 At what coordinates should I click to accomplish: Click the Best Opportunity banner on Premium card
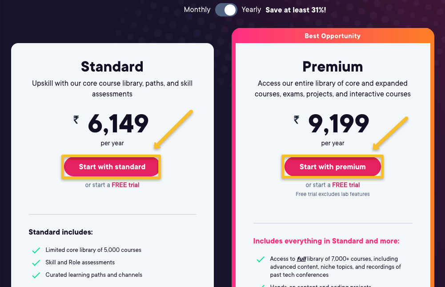pos(333,36)
